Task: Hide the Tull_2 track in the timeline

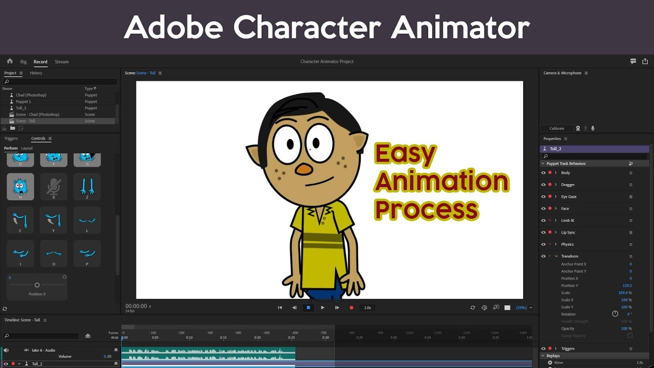Action: (x=6, y=364)
